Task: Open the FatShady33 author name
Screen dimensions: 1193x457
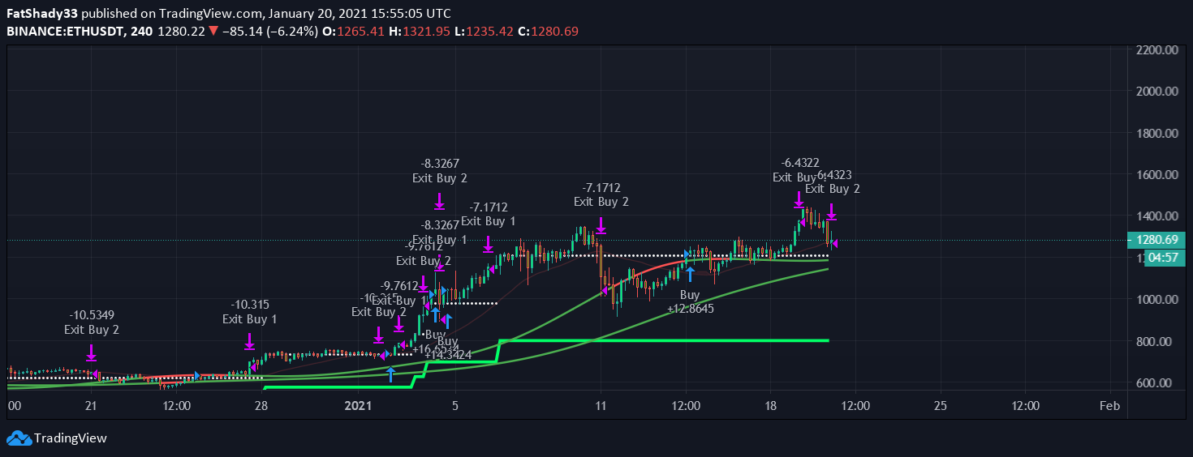Action: pyautogui.click(x=42, y=14)
